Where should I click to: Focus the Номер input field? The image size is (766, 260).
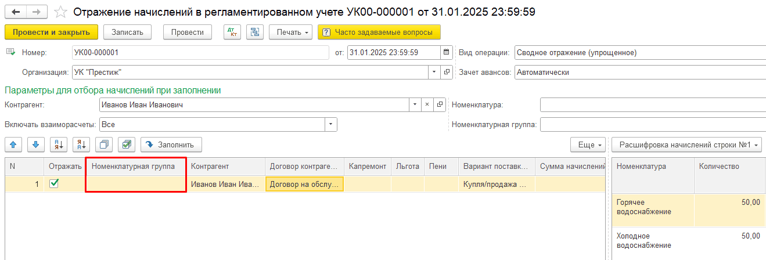[200, 52]
